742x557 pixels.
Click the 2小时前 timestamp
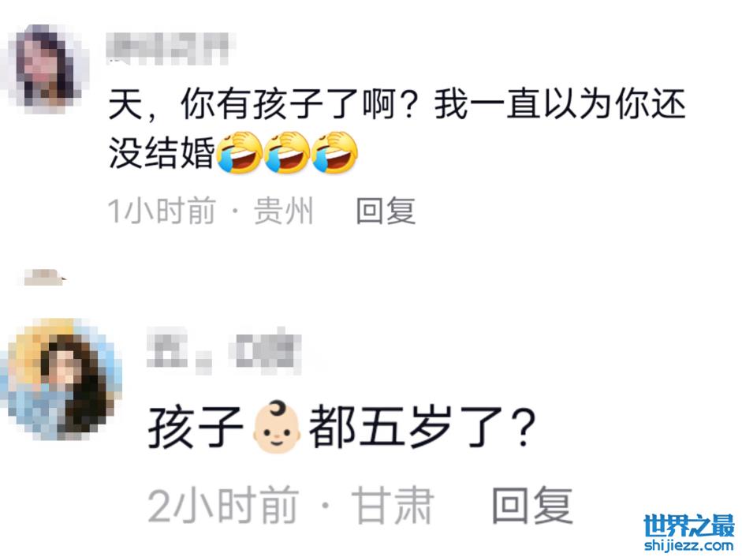(x=223, y=506)
